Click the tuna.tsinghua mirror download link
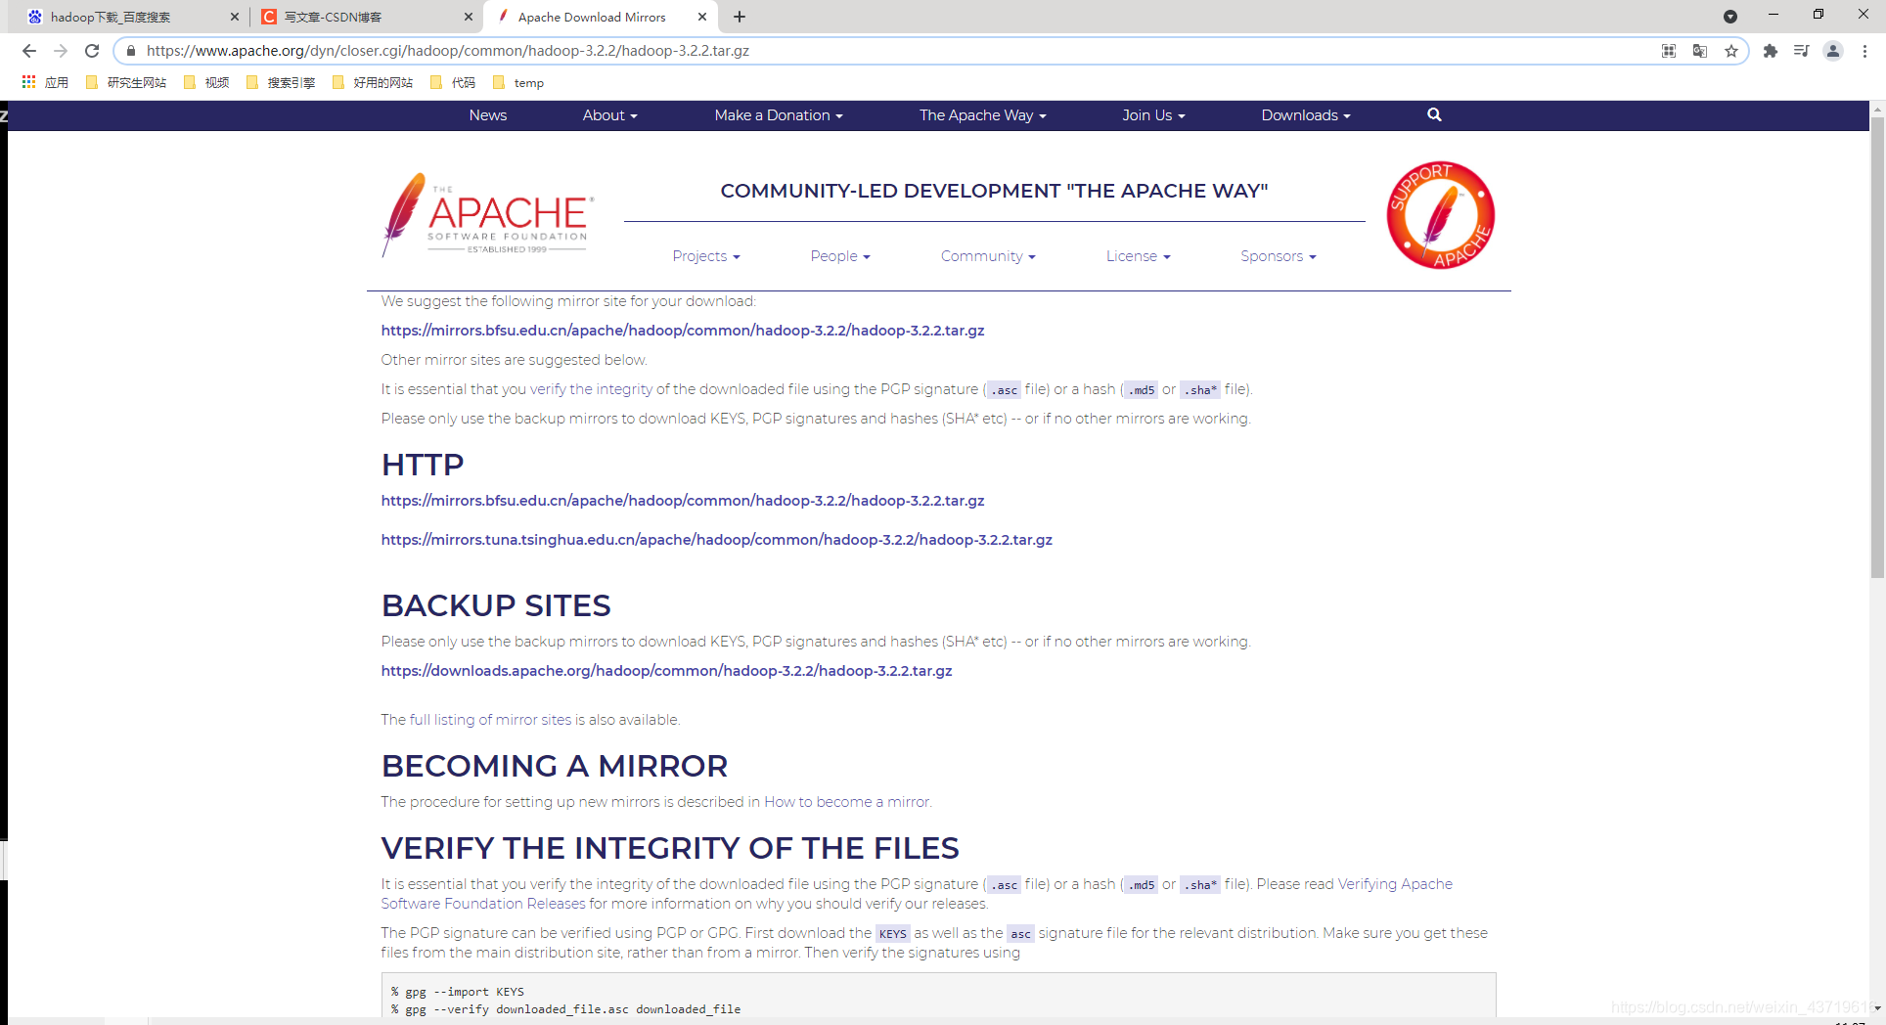The image size is (1886, 1025). [x=717, y=540]
